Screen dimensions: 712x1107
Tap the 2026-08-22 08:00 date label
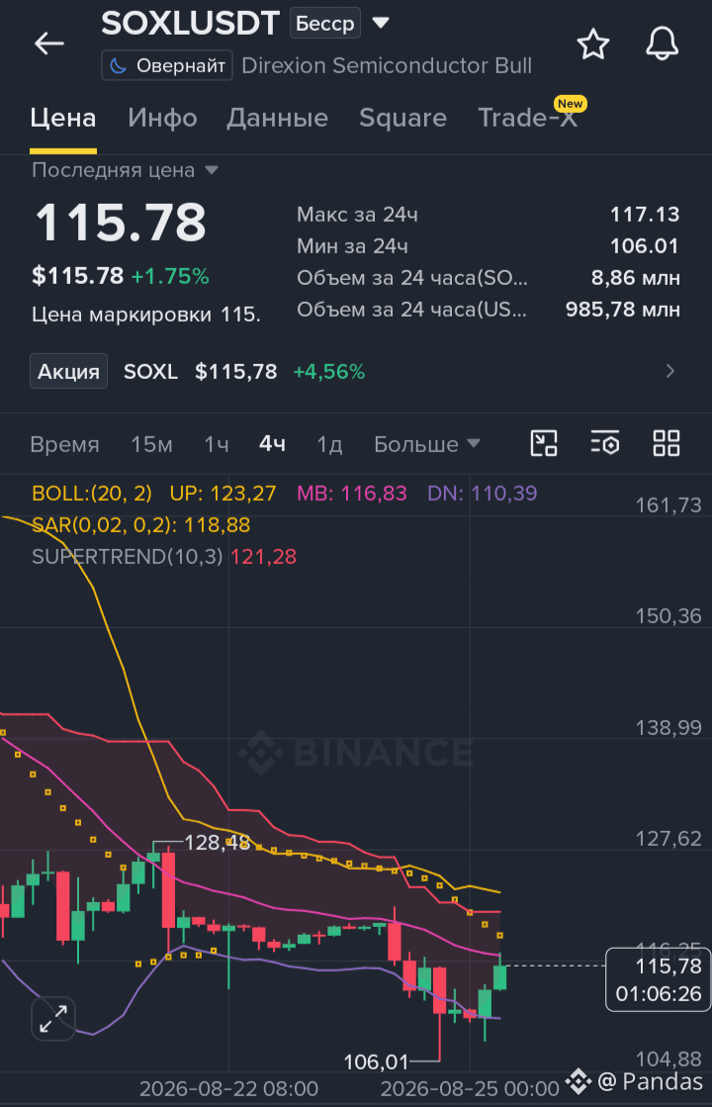point(228,1088)
